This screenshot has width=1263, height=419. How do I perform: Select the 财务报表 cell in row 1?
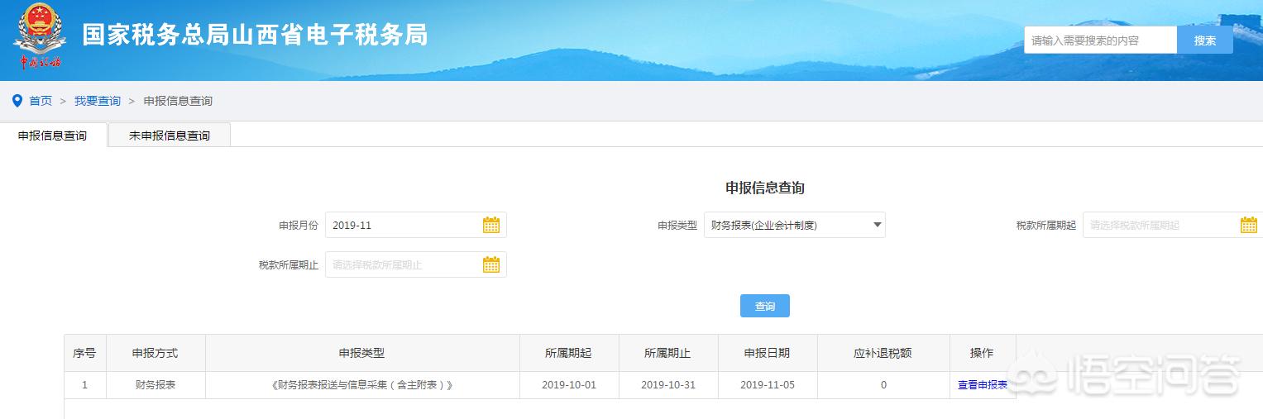[155, 385]
